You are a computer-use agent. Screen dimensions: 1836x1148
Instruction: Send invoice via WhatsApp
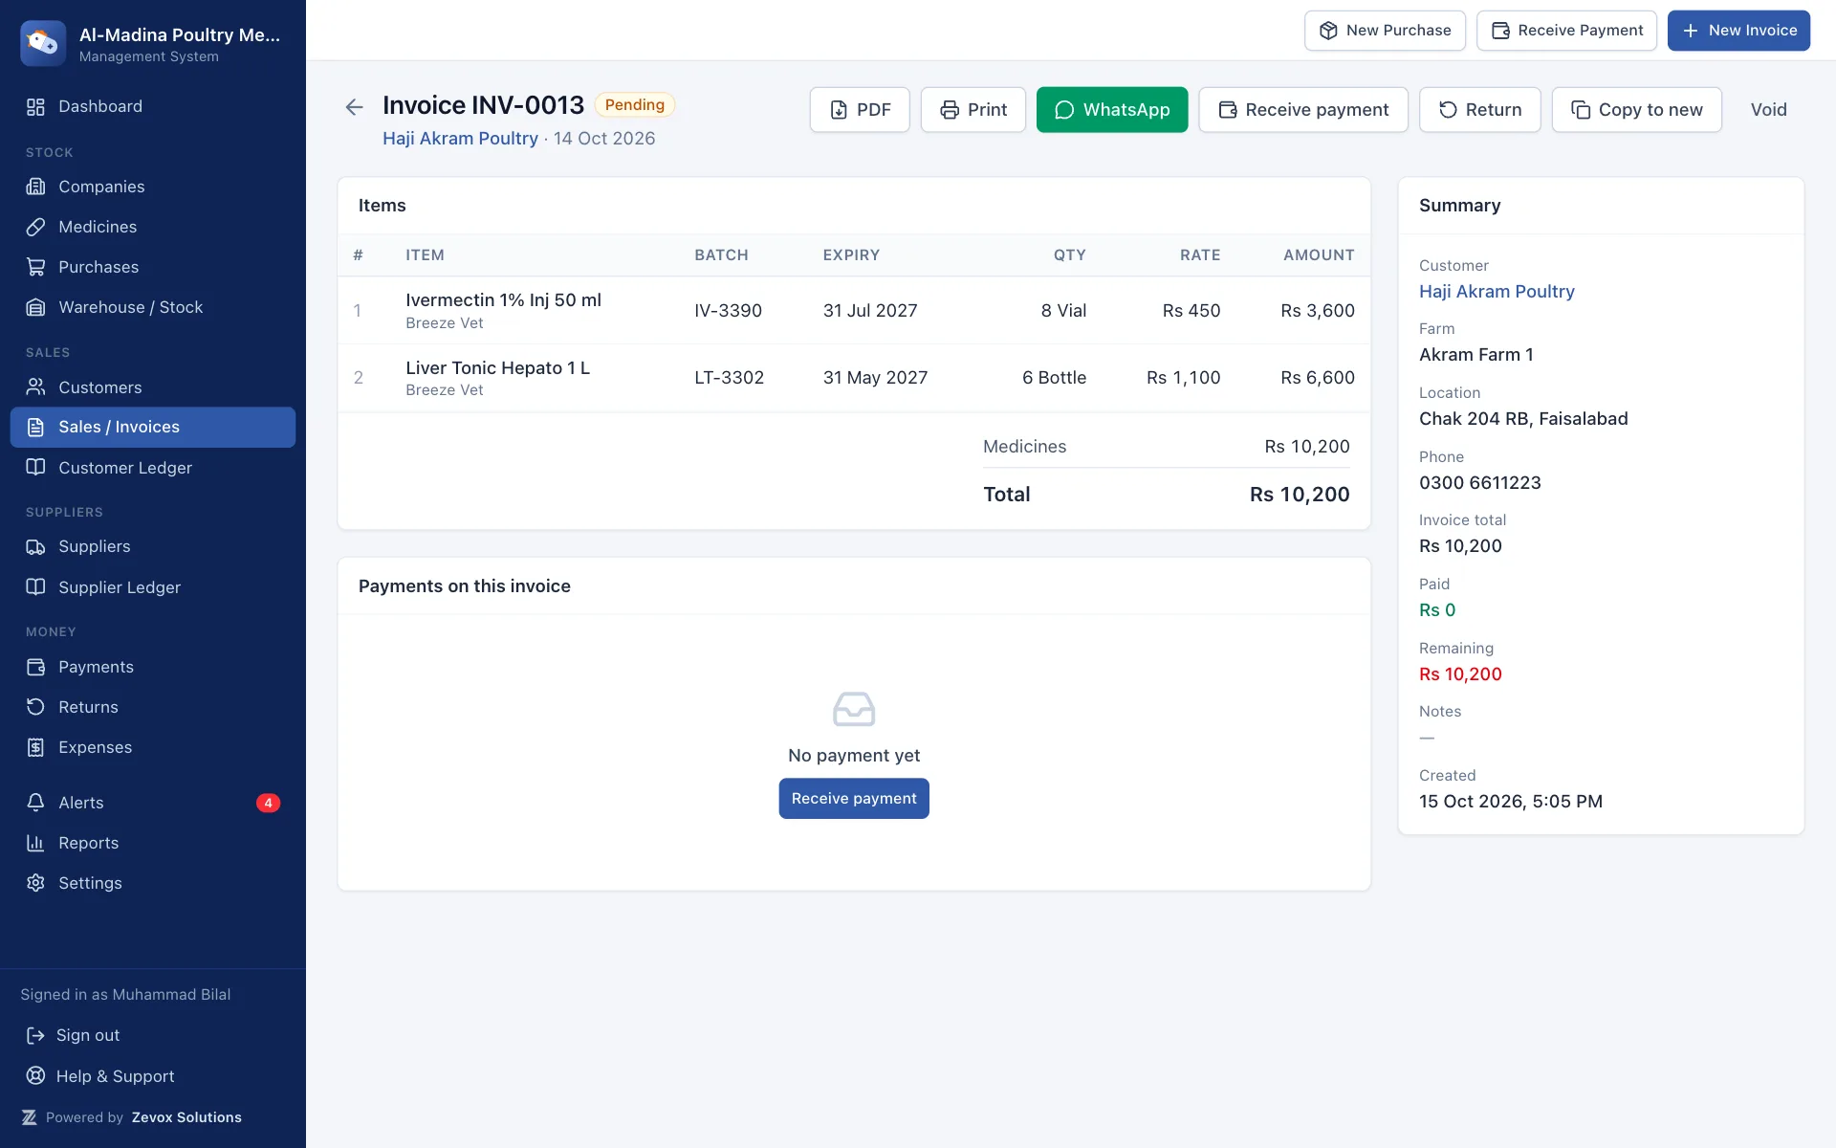click(1112, 109)
